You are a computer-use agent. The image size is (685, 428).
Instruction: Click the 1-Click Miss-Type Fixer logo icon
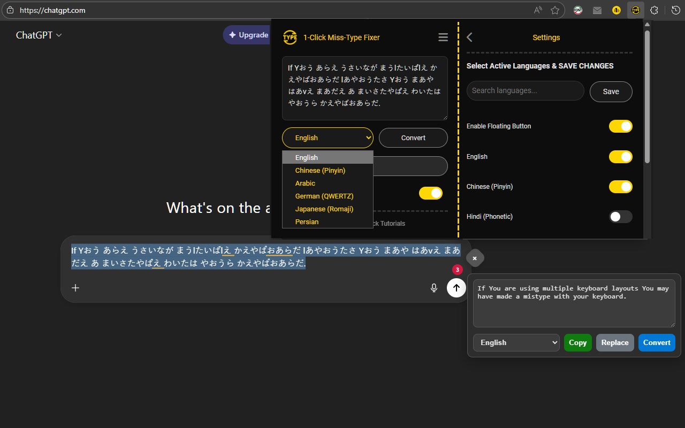[x=290, y=37]
